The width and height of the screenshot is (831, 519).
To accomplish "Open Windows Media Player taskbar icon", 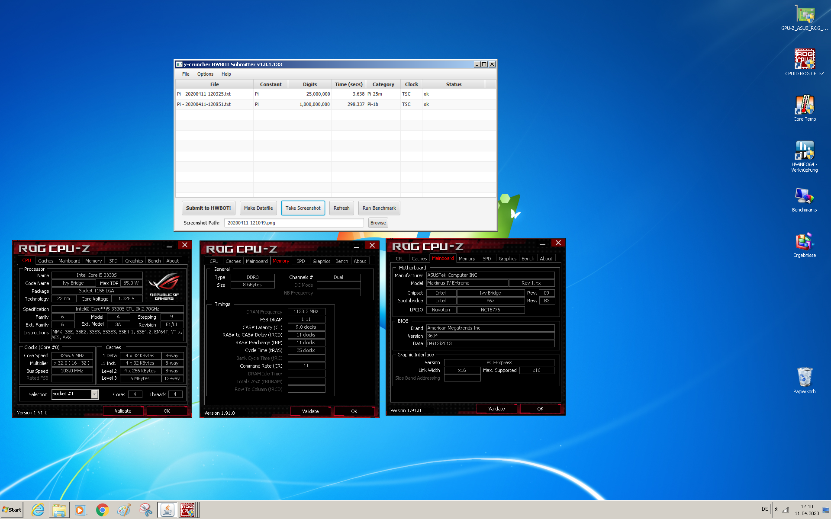I will [x=81, y=510].
